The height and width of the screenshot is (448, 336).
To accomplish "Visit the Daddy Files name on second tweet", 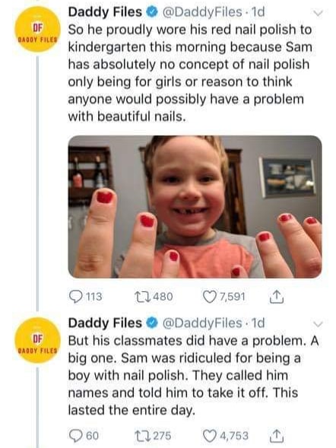I will (x=105, y=322).
